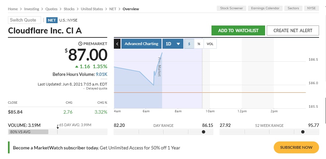Click the 65 DAY AVG: 3.99M label

tap(75, 125)
